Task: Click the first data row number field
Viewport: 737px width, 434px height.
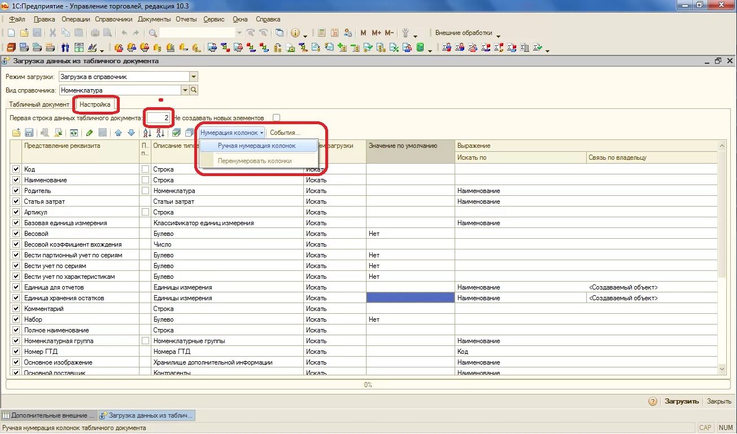Action: [x=158, y=118]
